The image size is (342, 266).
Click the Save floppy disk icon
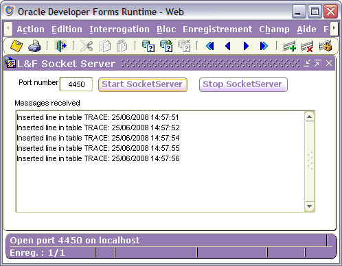point(16,46)
